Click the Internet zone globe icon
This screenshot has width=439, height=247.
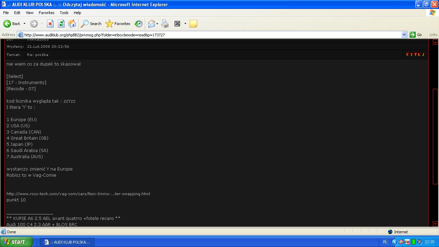pyautogui.click(x=390, y=232)
